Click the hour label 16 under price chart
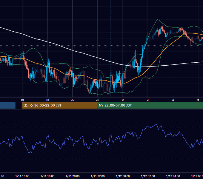203x179 pixels. pyautogui.click(x=22, y=100)
